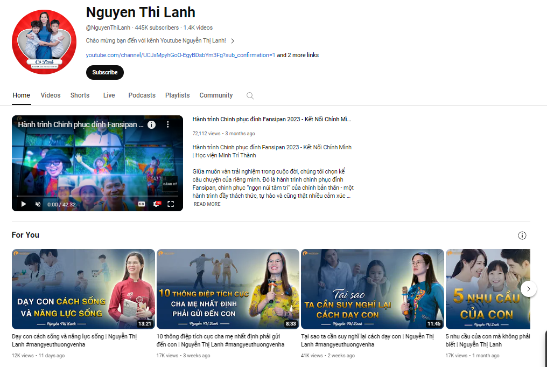Show the '2 more links' list
This screenshot has height=367, width=547.
pos(298,55)
